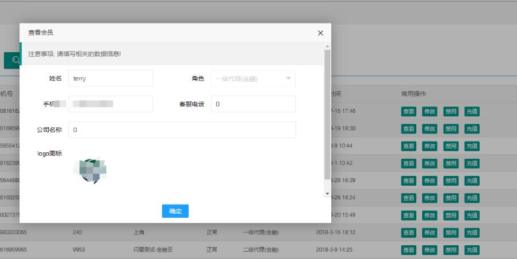This screenshot has height=259, width=517.
Task: Click 禁用 for the row timed 15:49
Action: click(451, 215)
